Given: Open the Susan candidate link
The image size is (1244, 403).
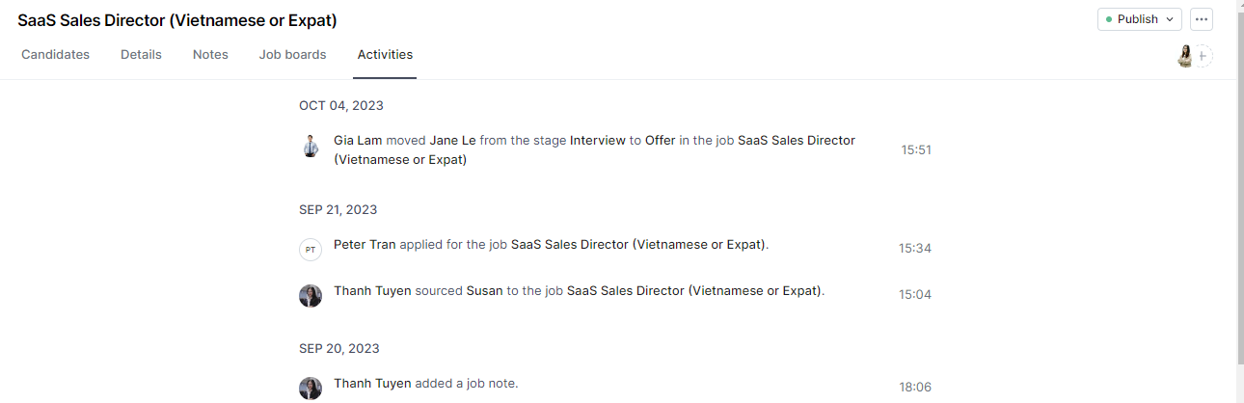Looking at the screenshot, I should pyautogui.click(x=484, y=290).
